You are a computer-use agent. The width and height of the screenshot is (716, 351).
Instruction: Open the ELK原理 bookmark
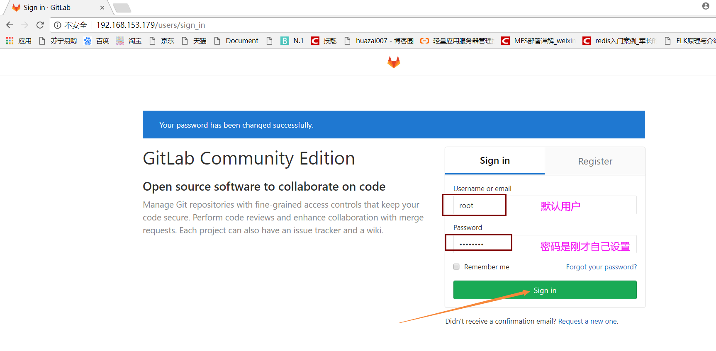689,41
